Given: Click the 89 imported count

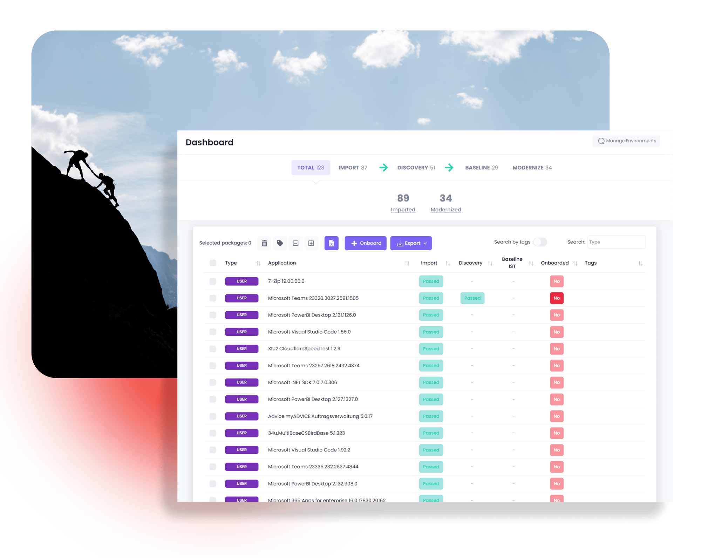Looking at the screenshot, I should point(403,198).
